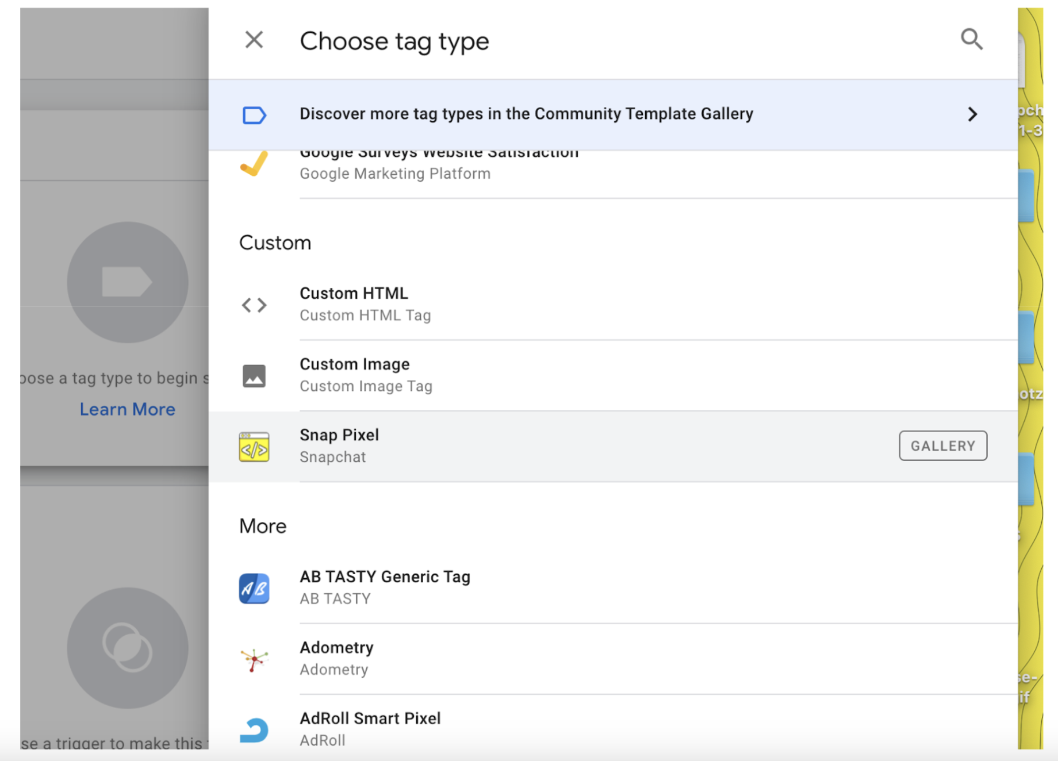Click 'AdRoll' vendor subtitle
The image size is (1058, 761).
click(x=323, y=740)
